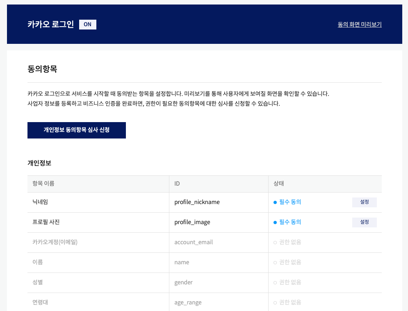
Task: Click the description line starting 사업자 정보를 등록하고
Action: [154, 104]
